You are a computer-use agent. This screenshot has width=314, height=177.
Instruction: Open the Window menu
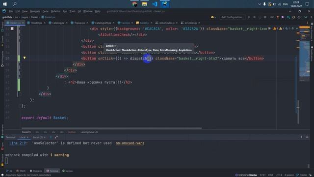pos(88,11)
